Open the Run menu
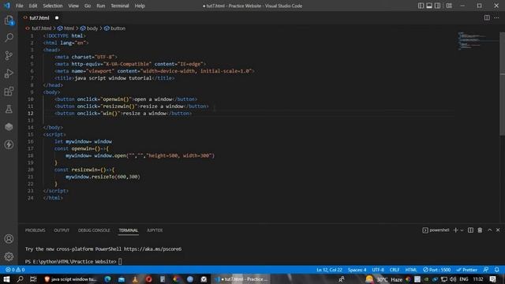Image resolution: width=505 pixels, height=284 pixels. click(x=100, y=6)
